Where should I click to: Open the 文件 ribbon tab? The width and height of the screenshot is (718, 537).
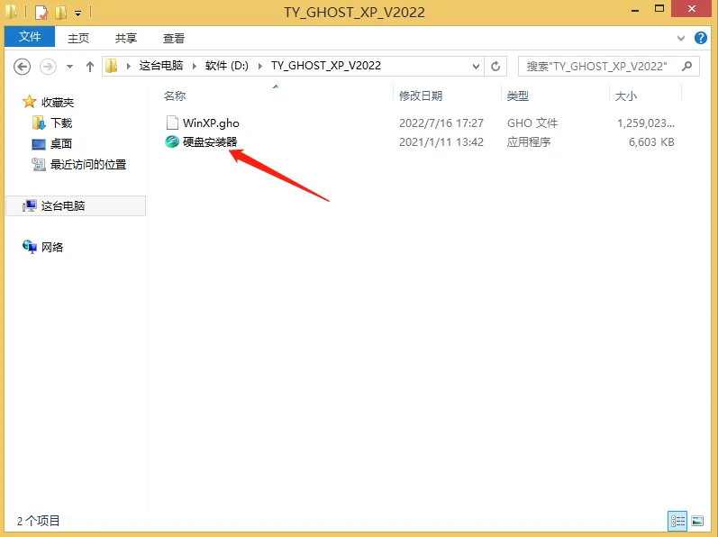[30, 37]
